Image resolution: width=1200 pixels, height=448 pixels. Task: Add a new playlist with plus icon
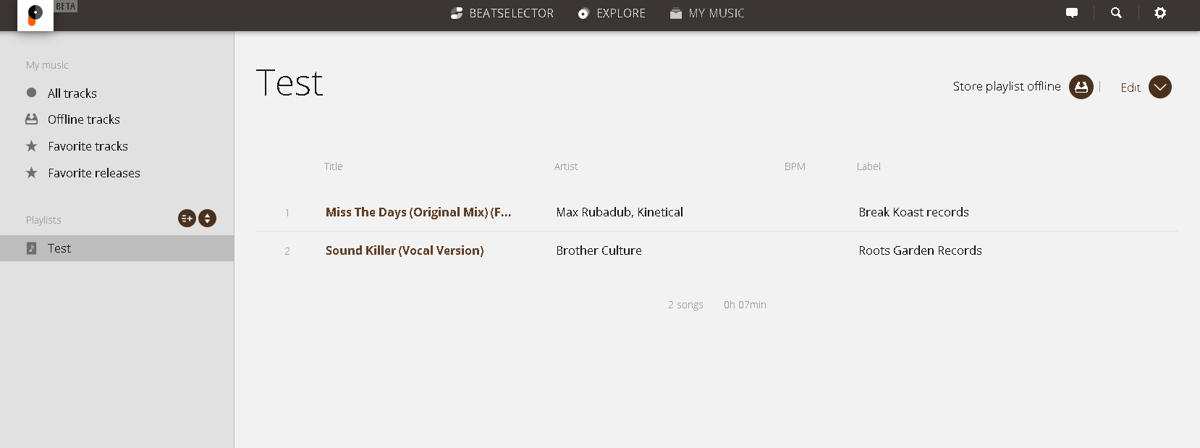click(187, 219)
